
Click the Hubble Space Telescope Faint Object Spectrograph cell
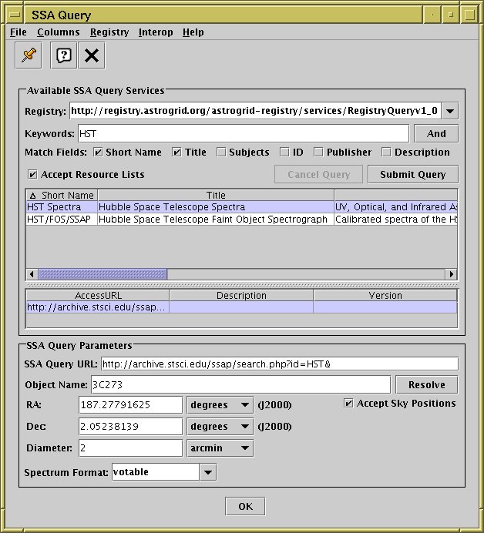click(x=216, y=220)
